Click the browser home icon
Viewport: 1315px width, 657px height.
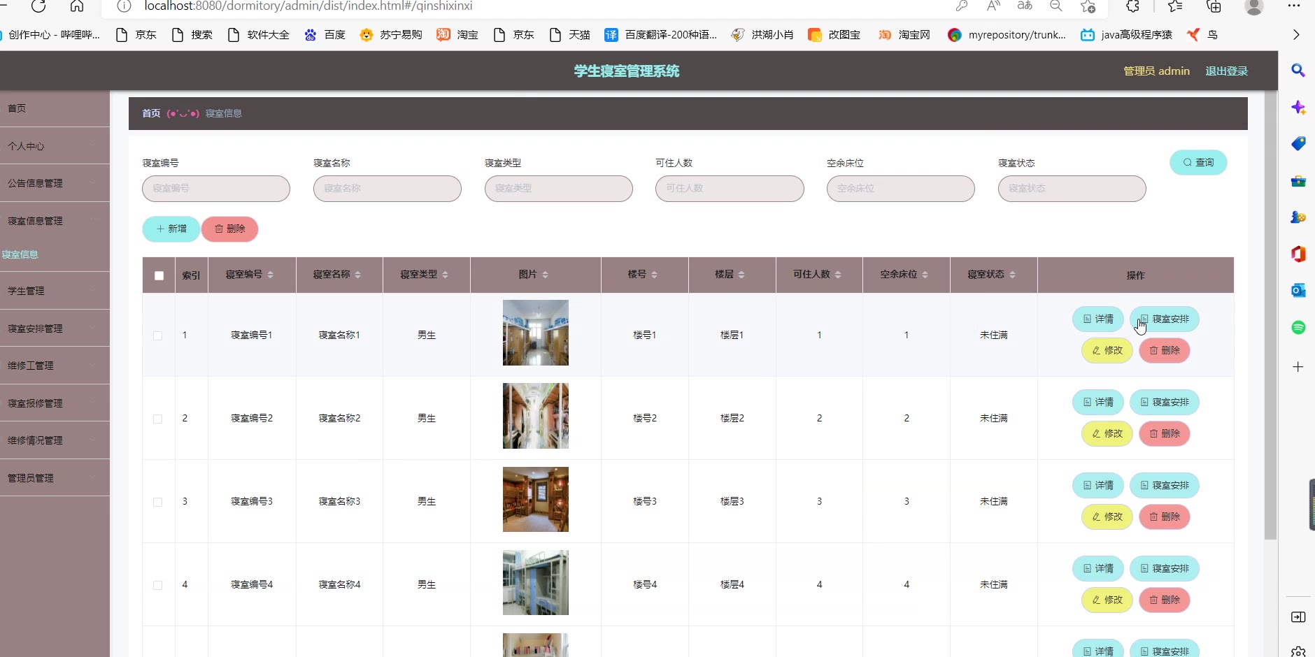point(77,6)
